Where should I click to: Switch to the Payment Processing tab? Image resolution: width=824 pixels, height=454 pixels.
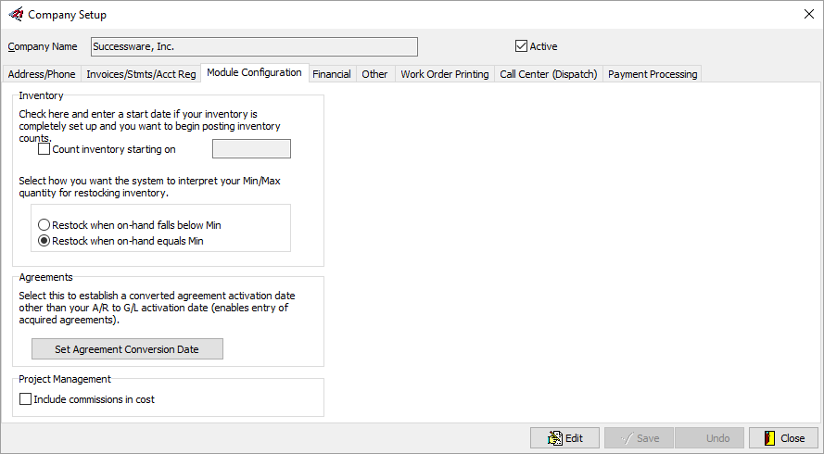[x=653, y=74]
